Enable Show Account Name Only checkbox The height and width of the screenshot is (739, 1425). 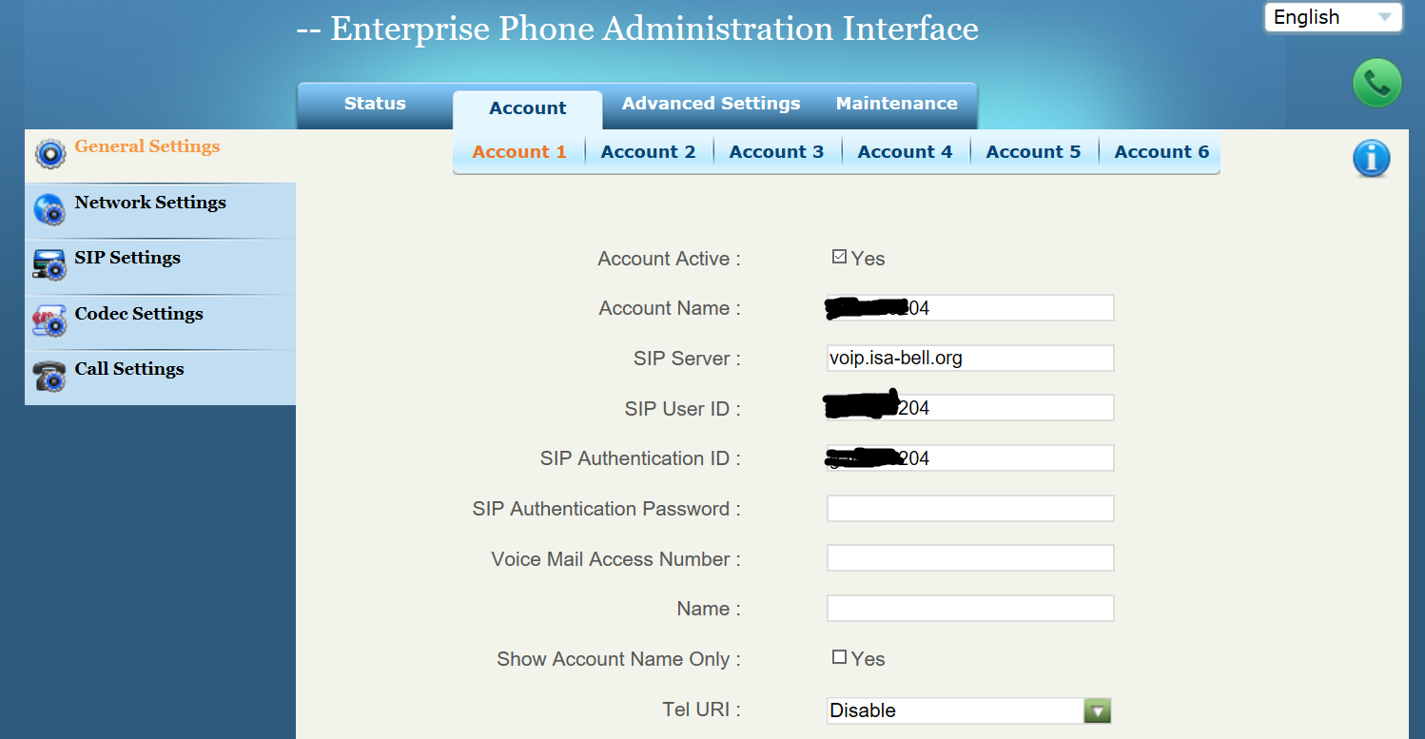[x=839, y=657]
